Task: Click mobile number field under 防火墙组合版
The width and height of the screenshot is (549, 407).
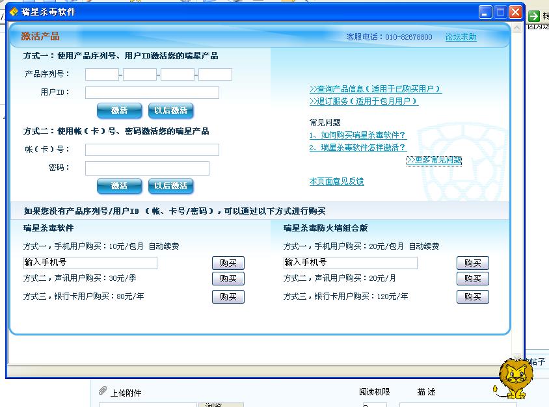Action: point(351,263)
